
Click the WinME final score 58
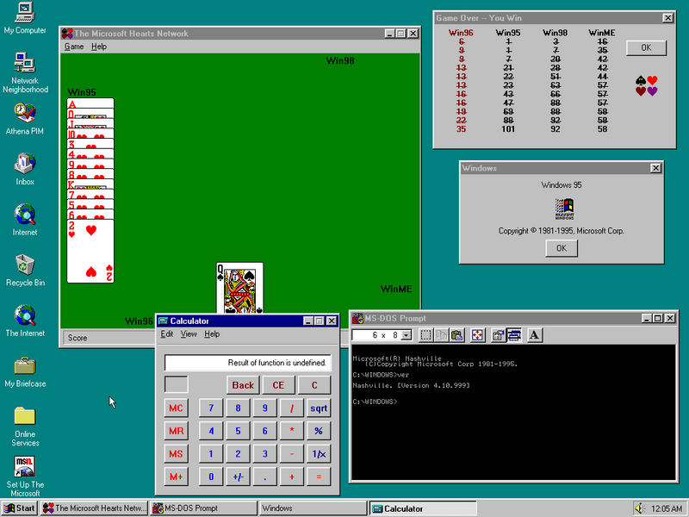coord(602,129)
